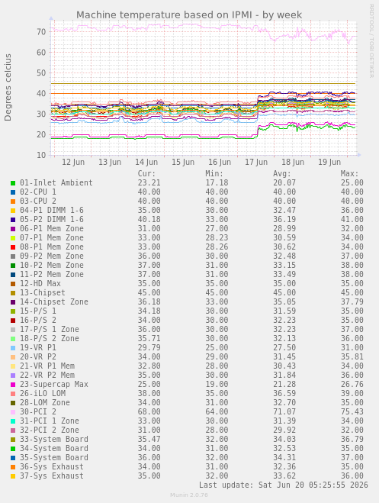Click the '34-System Board' legend label
379x503 pixels.
tap(54, 448)
